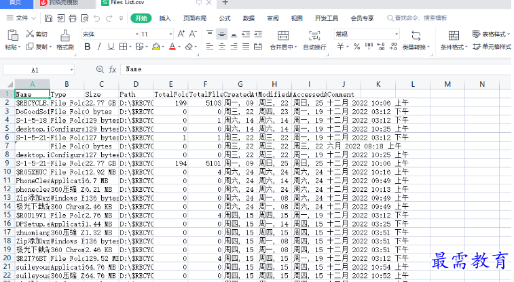Save the workbook with the save icon
This screenshot has width=514, height=282.
point(48,18)
